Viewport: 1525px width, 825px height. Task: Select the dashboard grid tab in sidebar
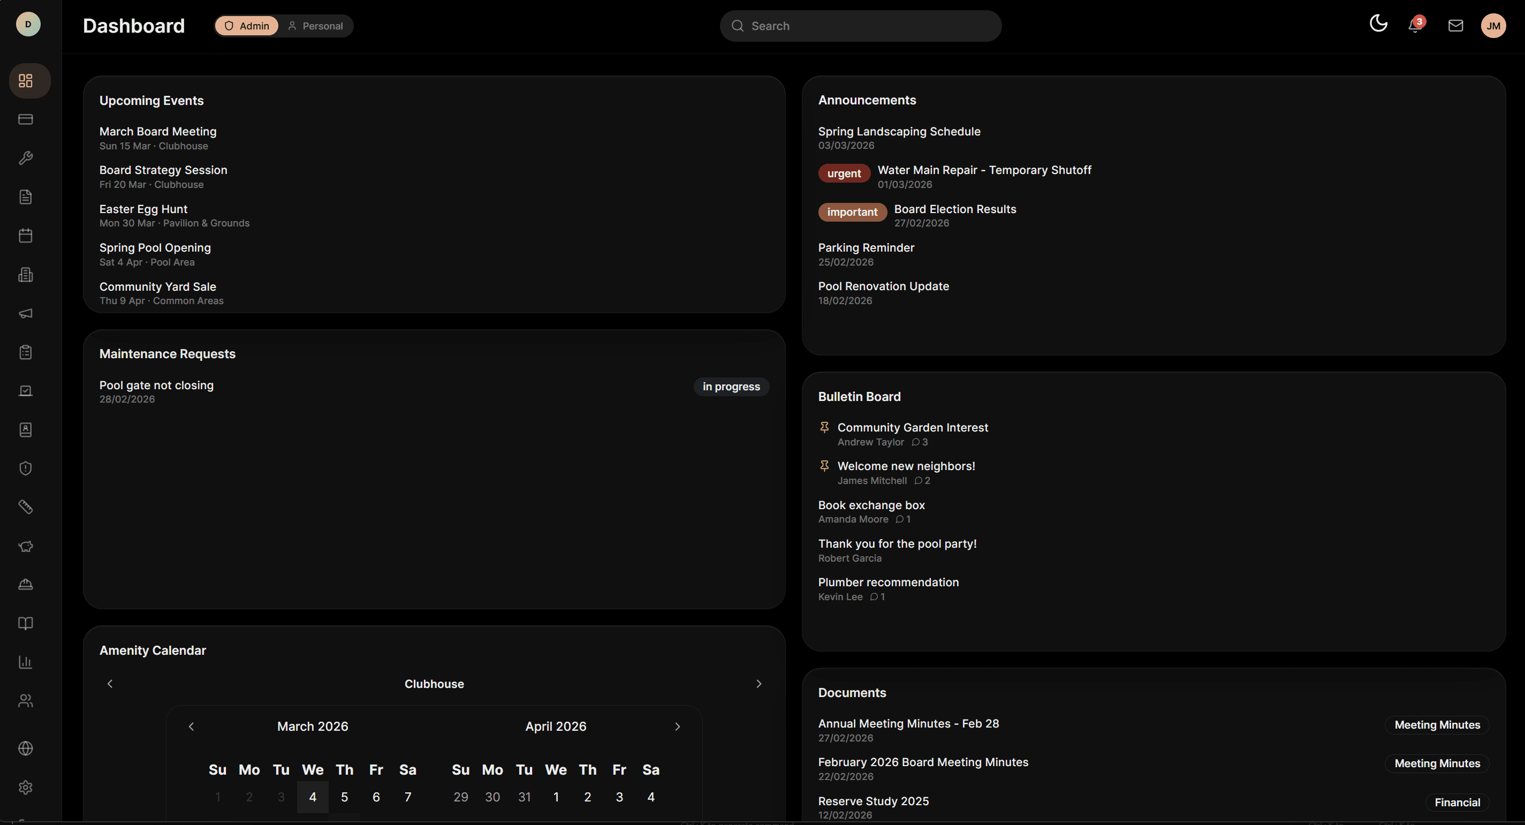pos(28,80)
